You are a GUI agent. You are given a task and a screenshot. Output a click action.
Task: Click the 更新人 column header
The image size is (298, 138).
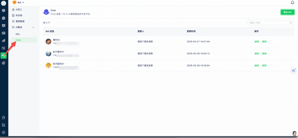pyautogui.click(x=141, y=31)
